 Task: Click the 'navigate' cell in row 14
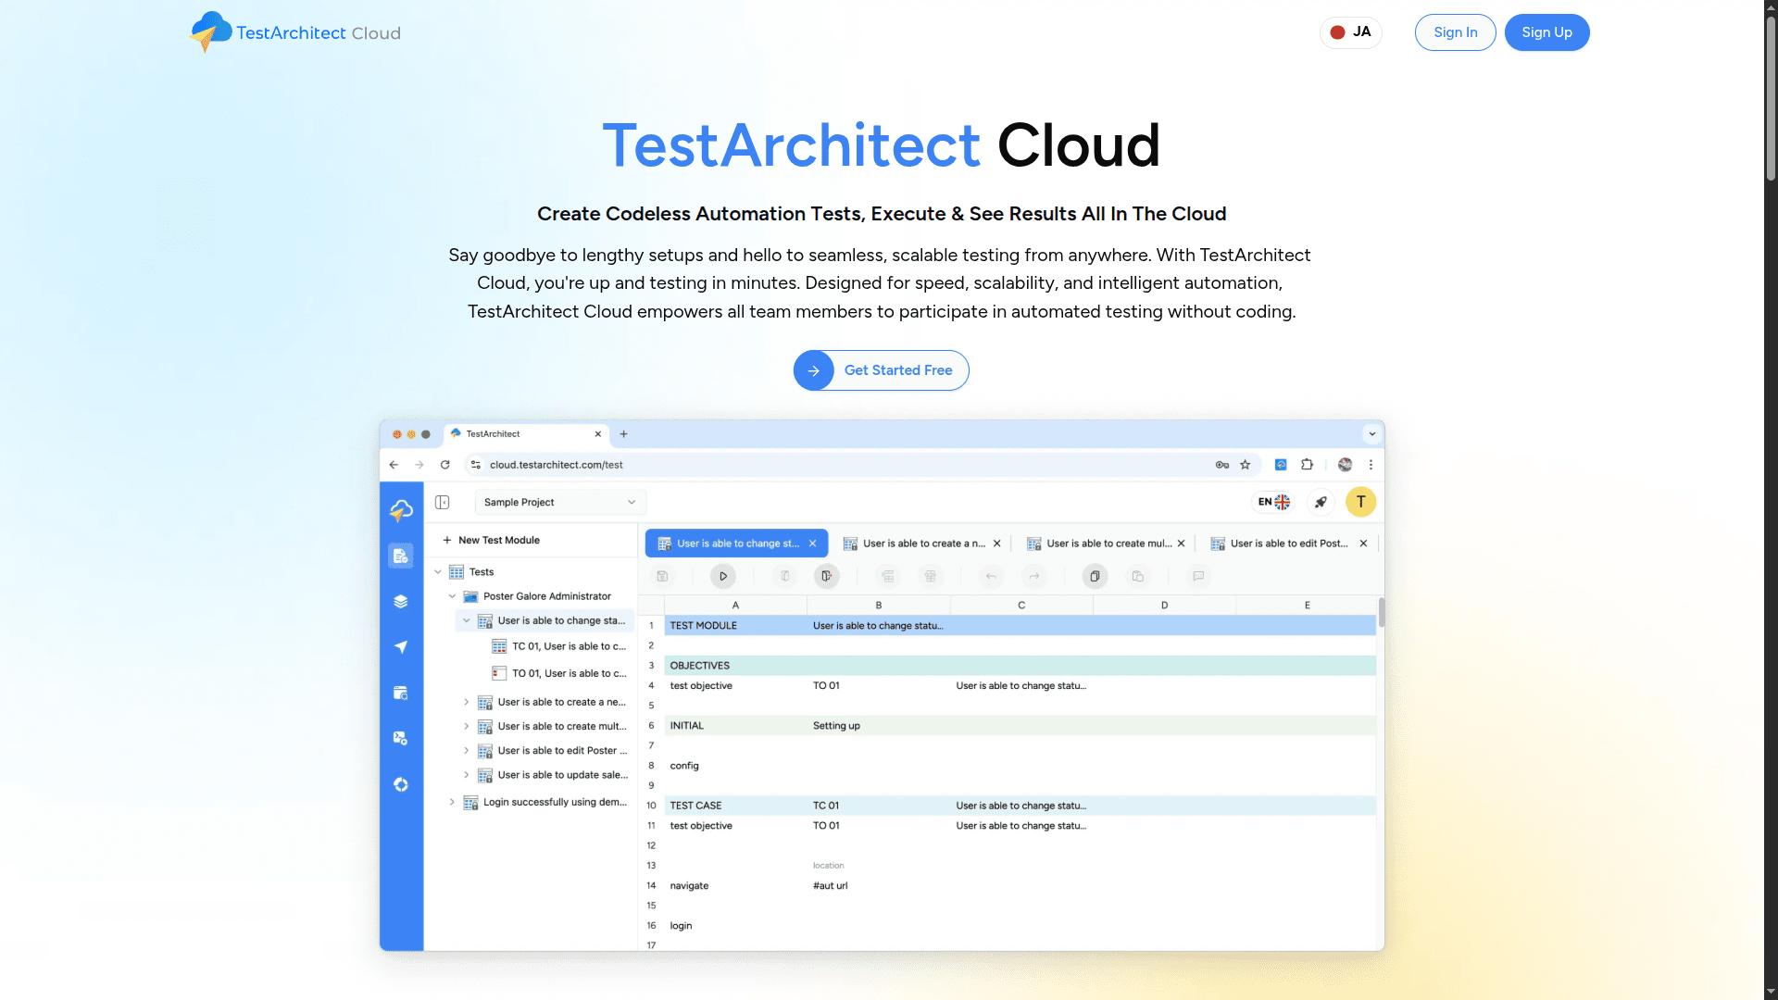[x=735, y=886]
